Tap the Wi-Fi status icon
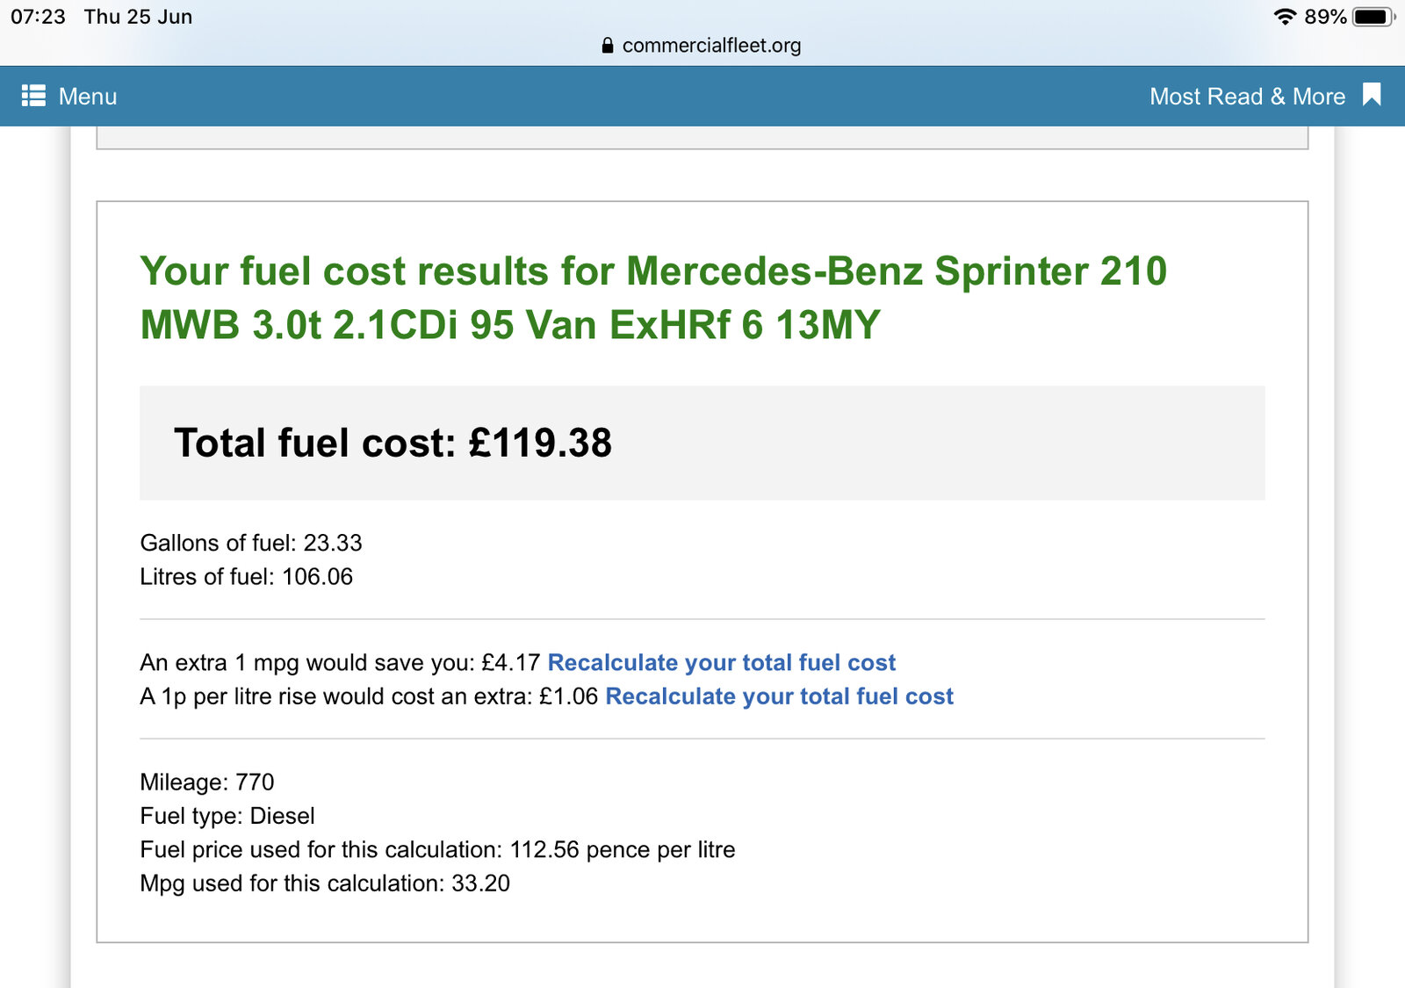The width and height of the screenshot is (1405, 988). 1285,17
